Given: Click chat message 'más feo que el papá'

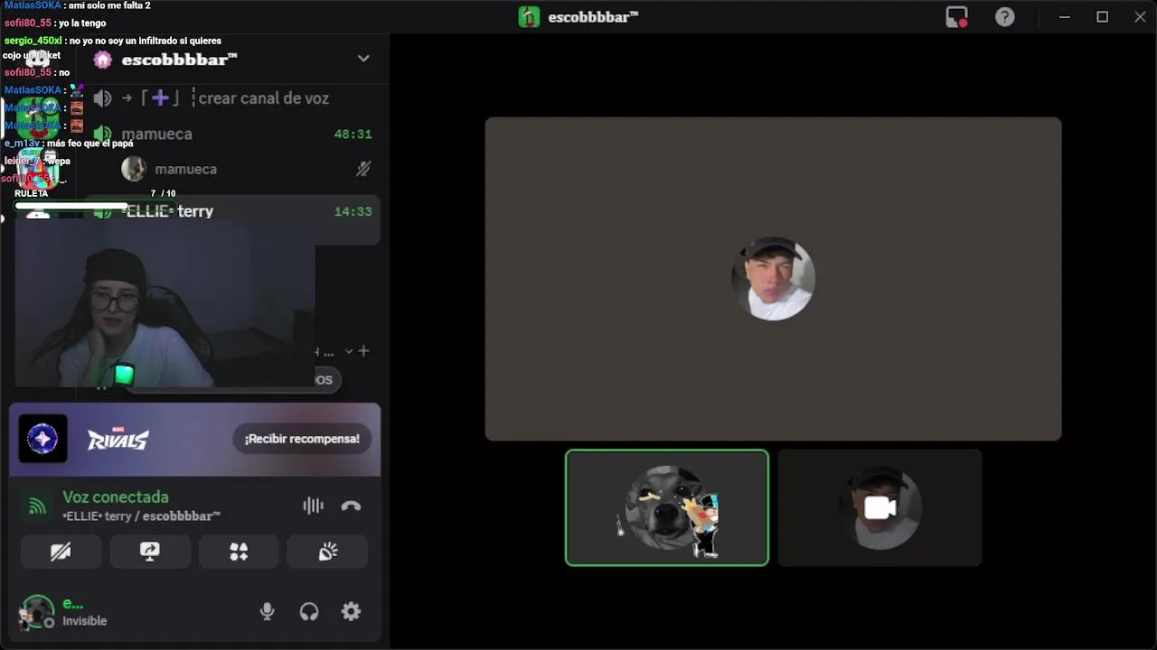Looking at the screenshot, I should point(90,144).
